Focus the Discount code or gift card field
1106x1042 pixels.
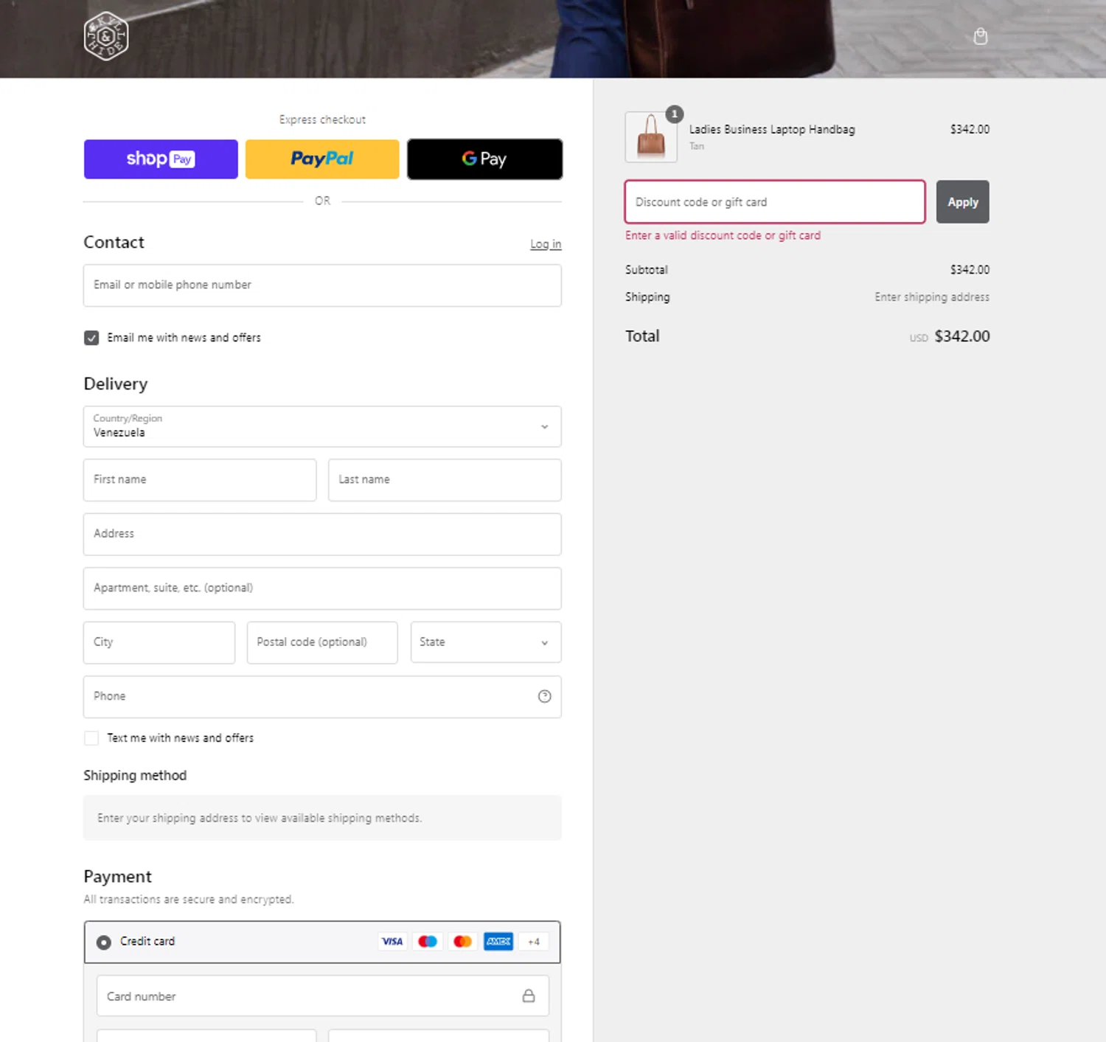tap(775, 201)
